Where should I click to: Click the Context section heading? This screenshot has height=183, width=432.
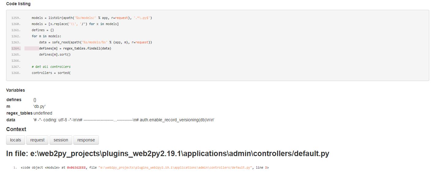[x=16, y=129]
